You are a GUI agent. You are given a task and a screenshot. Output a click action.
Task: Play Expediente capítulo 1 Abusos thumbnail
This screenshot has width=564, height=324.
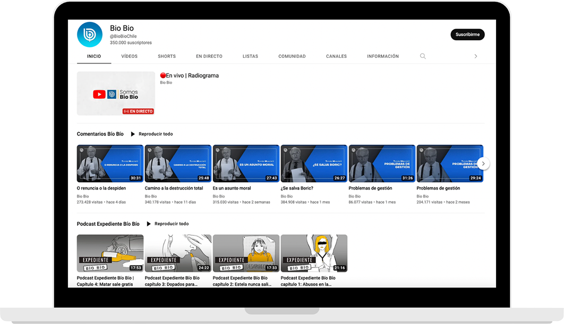point(314,253)
